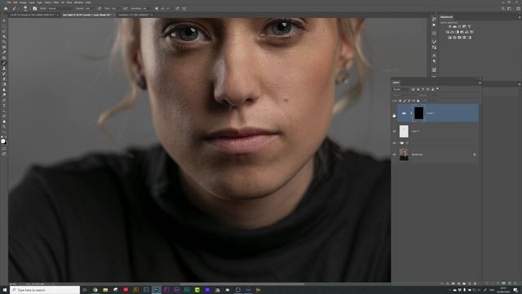Image resolution: width=522 pixels, height=294 pixels.
Task: Click the 'Type here to search' box
Action: pos(45,290)
